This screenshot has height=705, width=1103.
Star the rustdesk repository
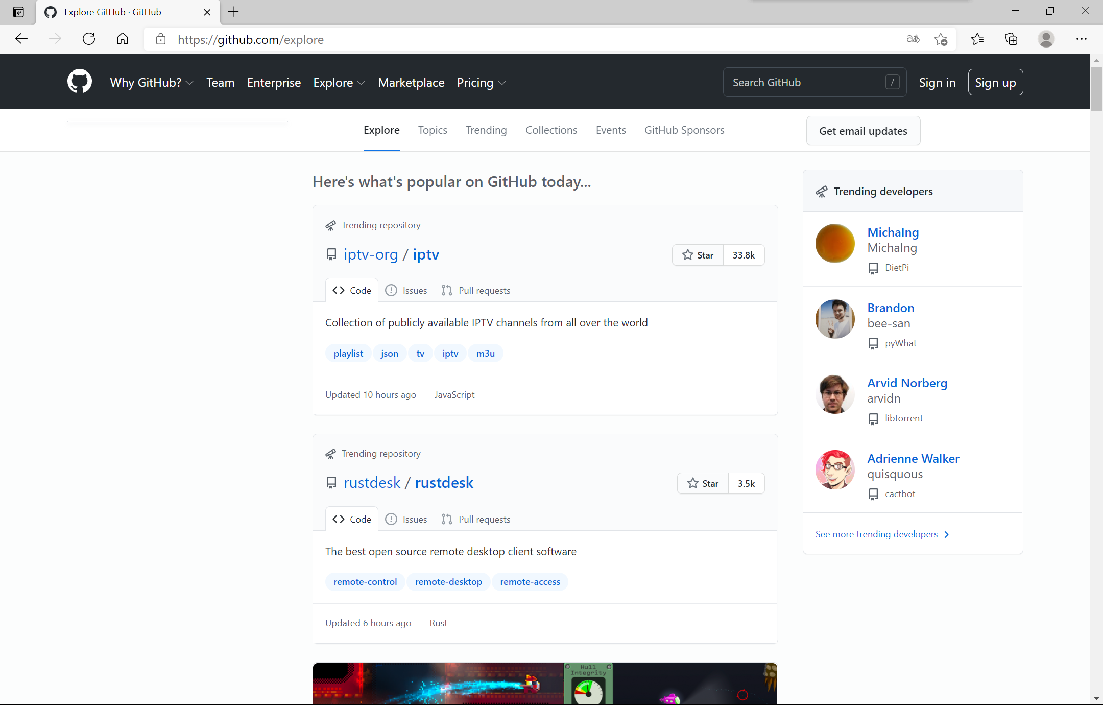[x=703, y=483]
